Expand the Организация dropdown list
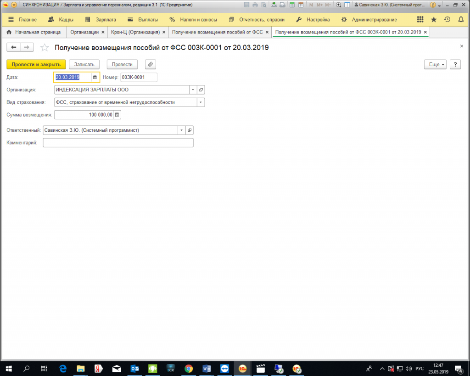The image size is (470, 376). 193,90
